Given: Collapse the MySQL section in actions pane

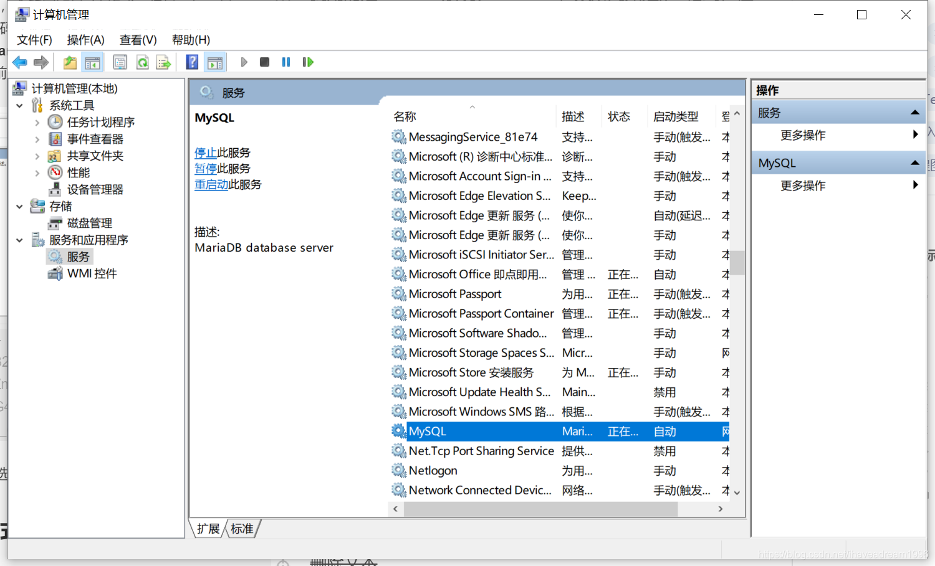Looking at the screenshot, I should pos(915,163).
